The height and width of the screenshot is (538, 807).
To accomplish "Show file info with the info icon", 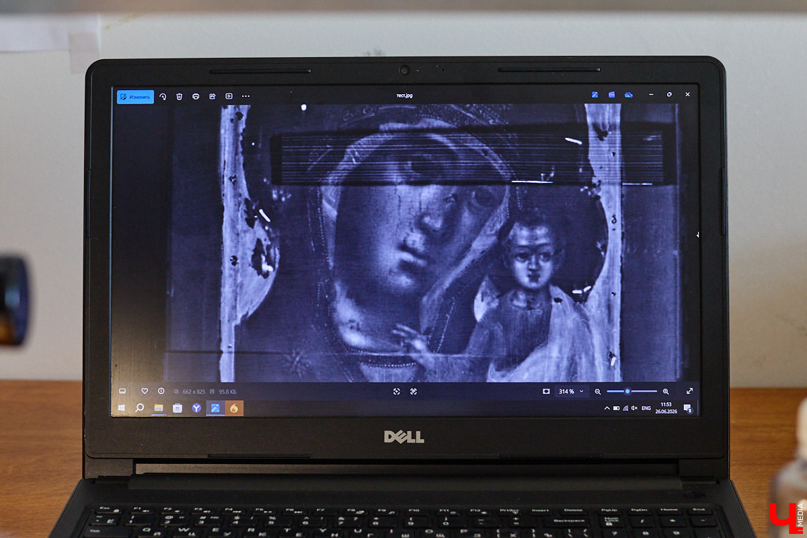I will coord(161,391).
